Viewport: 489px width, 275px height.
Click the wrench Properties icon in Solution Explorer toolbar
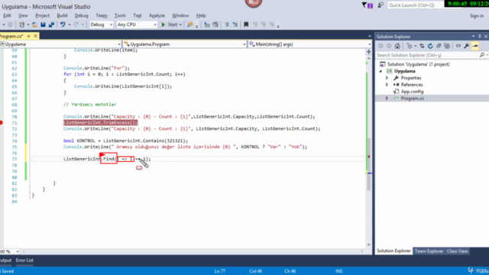(467, 46)
